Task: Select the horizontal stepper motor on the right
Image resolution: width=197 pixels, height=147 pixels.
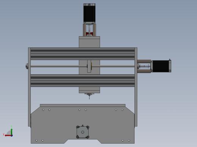Action: tap(161, 66)
